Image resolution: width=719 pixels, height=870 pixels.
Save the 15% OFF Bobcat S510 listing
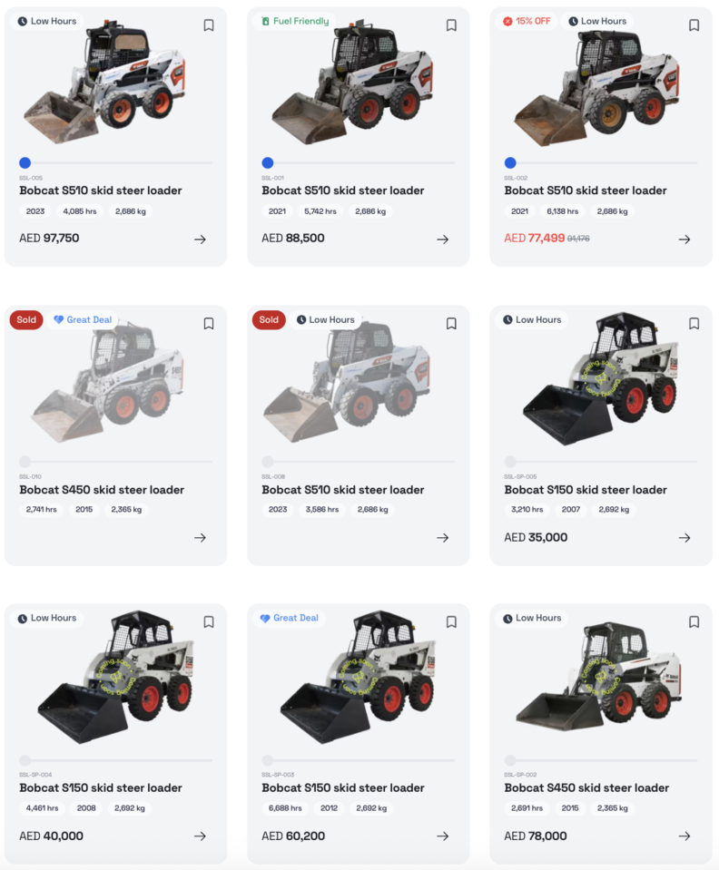coord(694,25)
